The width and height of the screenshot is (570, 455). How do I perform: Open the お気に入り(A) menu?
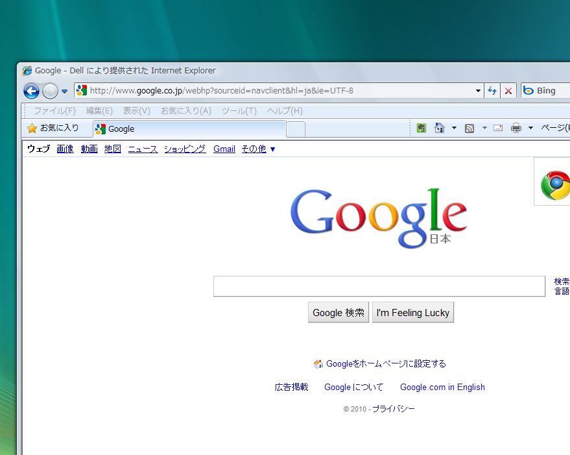pos(185,110)
